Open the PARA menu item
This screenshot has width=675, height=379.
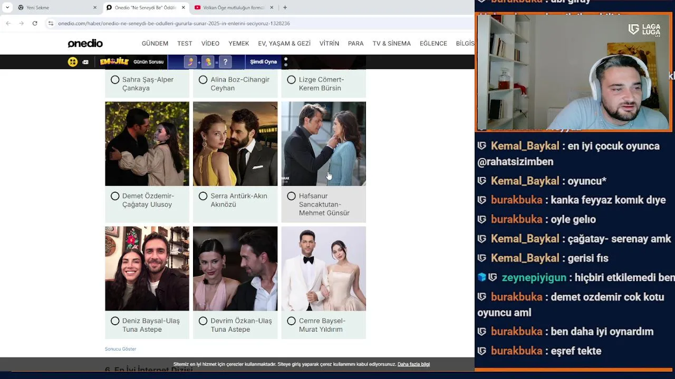point(356,44)
